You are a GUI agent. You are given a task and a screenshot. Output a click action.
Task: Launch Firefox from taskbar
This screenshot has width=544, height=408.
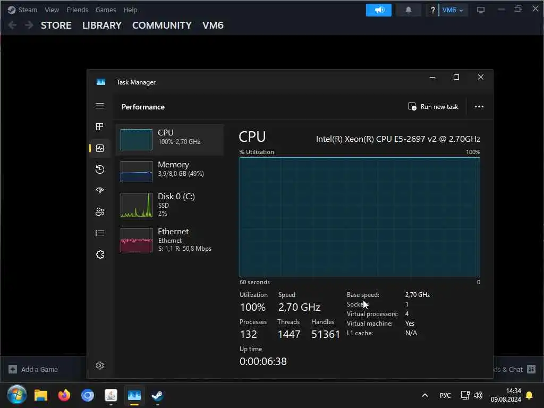coord(64,395)
